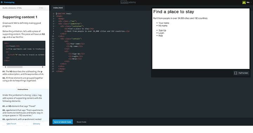Click the example code horizontal scrollbar thumb
253x133 pixels.
[15, 67]
